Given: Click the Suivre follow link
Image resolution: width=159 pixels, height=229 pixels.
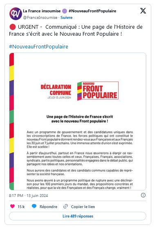Looking at the screenshot, I should tap(66, 18).
